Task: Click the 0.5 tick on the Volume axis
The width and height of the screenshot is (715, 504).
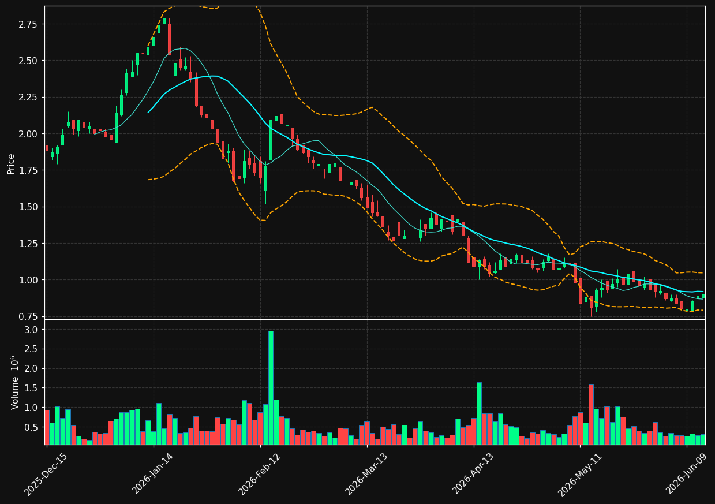Action: coord(32,427)
